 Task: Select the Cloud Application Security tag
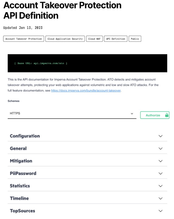click(x=65, y=39)
